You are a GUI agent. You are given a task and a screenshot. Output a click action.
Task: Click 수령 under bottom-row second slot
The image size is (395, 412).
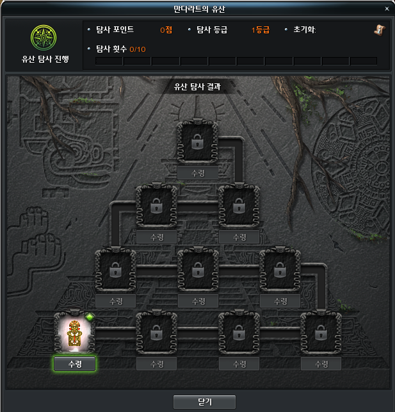[x=157, y=364]
